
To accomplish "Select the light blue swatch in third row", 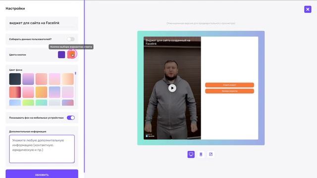I will pyautogui.click(x=15, y=102).
